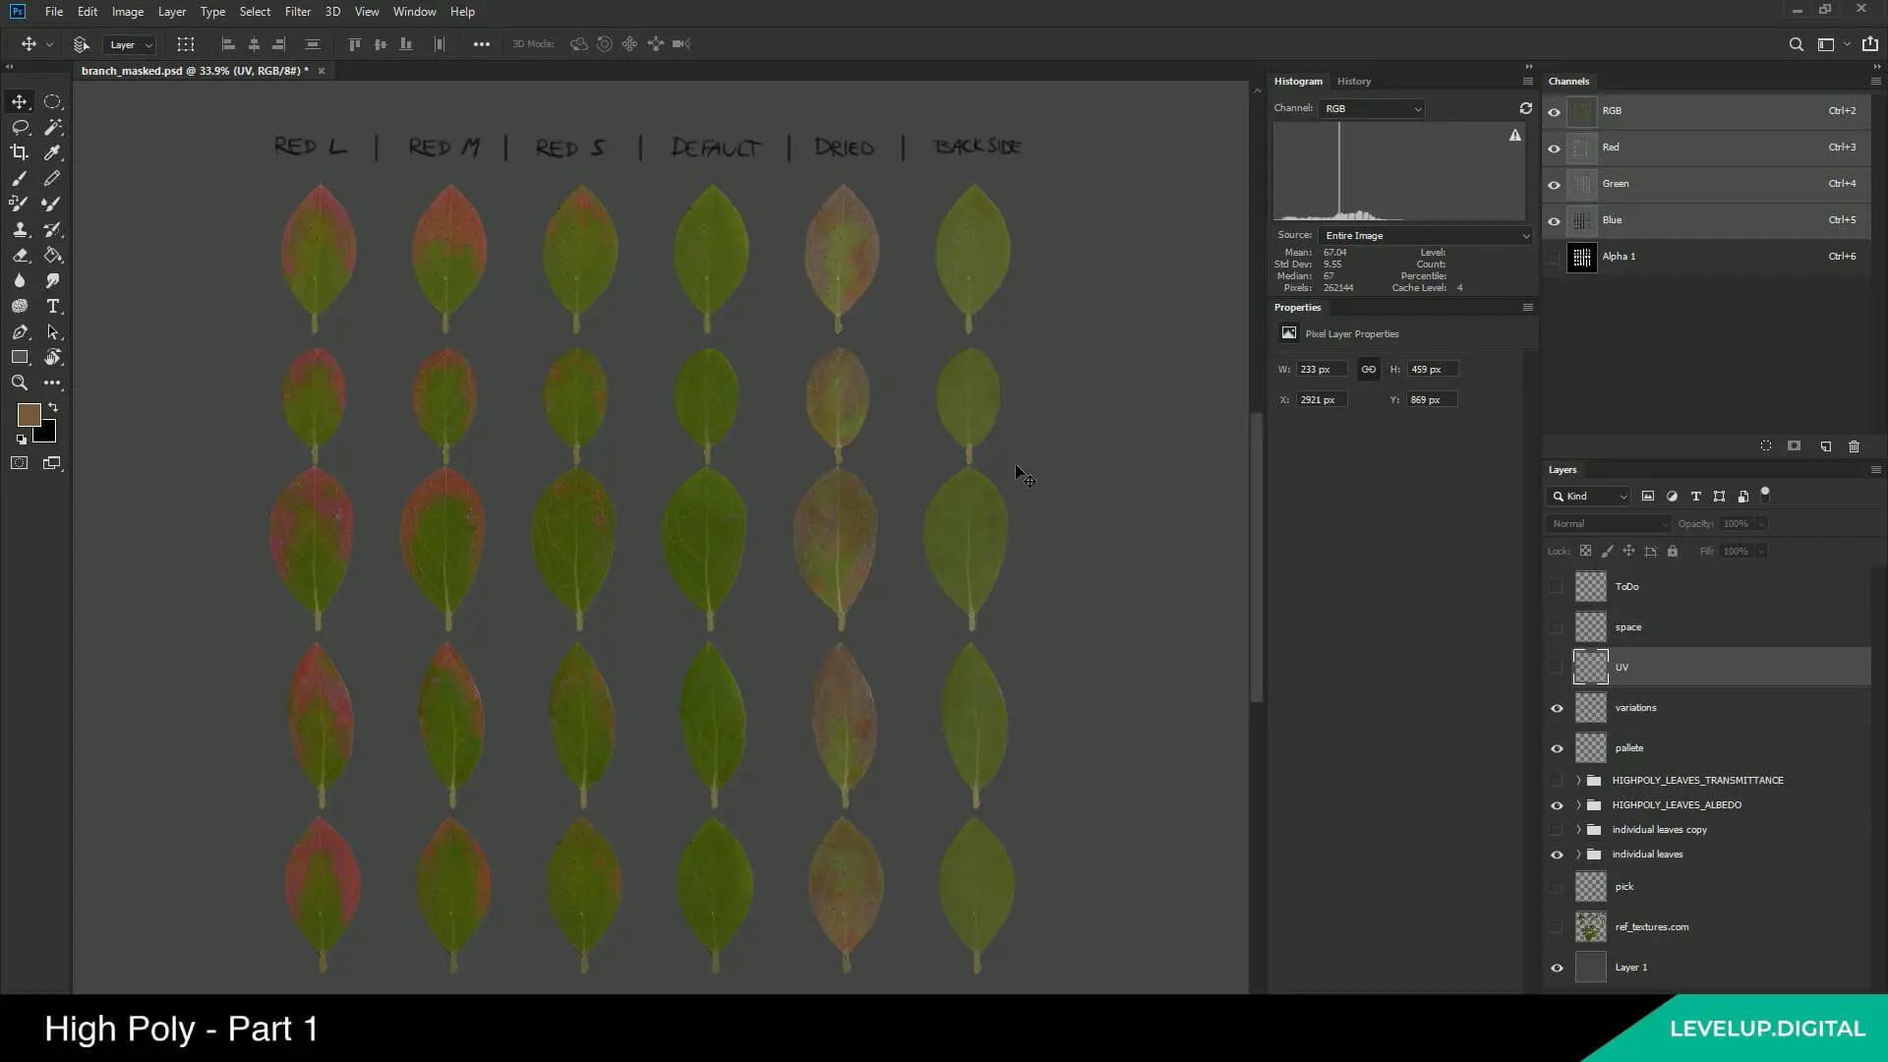Hide the HIGHPOLY_LEAVES_ALBEDO group

coord(1557,805)
